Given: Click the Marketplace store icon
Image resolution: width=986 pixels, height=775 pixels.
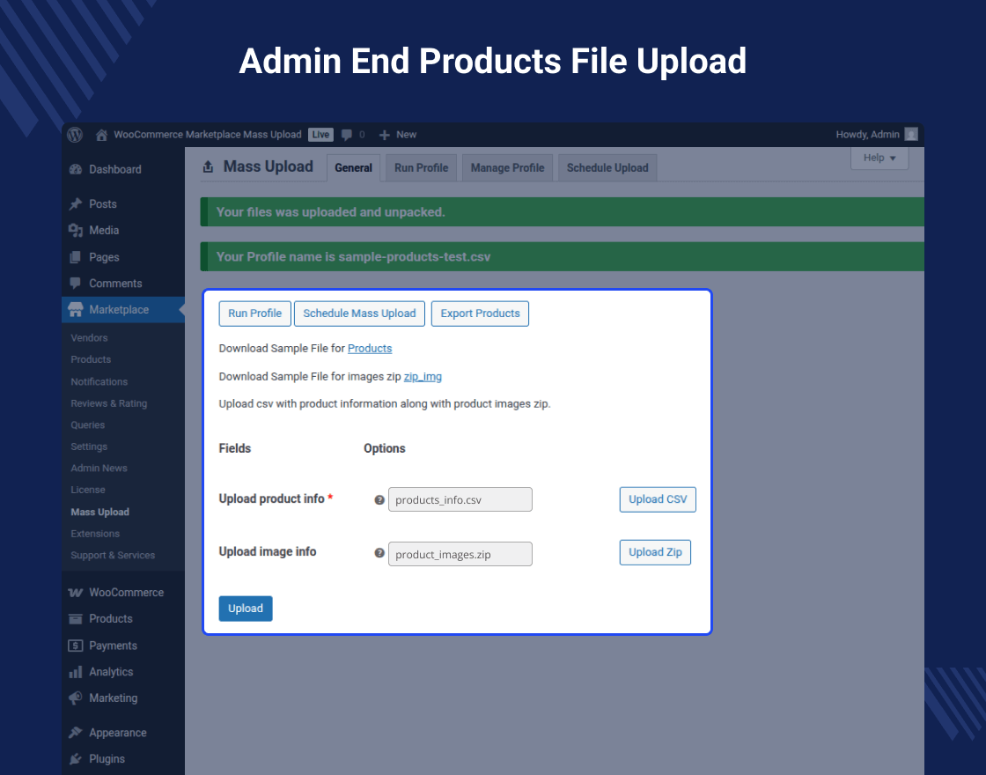Looking at the screenshot, I should tap(76, 309).
